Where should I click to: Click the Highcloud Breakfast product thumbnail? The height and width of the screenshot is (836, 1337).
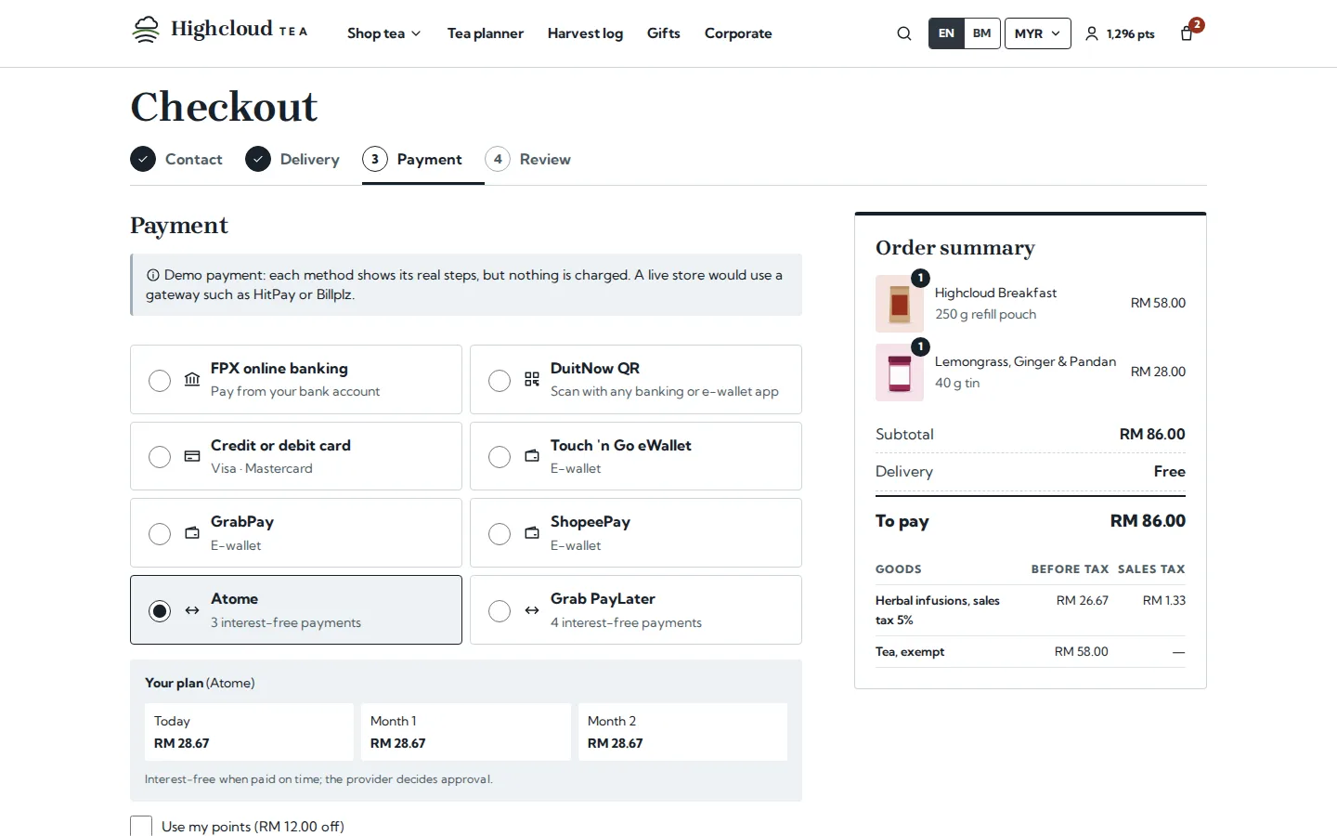900,304
